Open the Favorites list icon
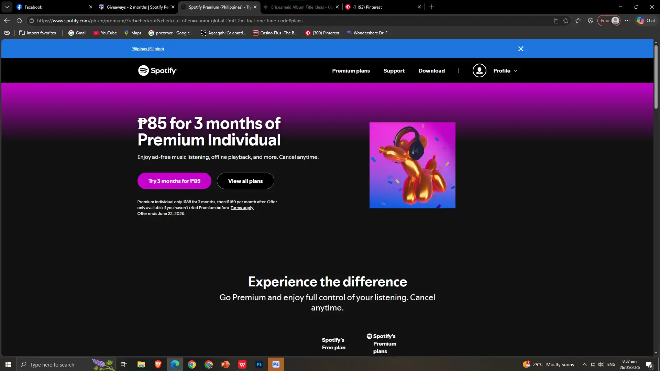 click(578, 21)
